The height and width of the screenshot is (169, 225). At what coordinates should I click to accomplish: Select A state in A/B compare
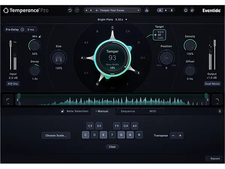click(160, 11)
